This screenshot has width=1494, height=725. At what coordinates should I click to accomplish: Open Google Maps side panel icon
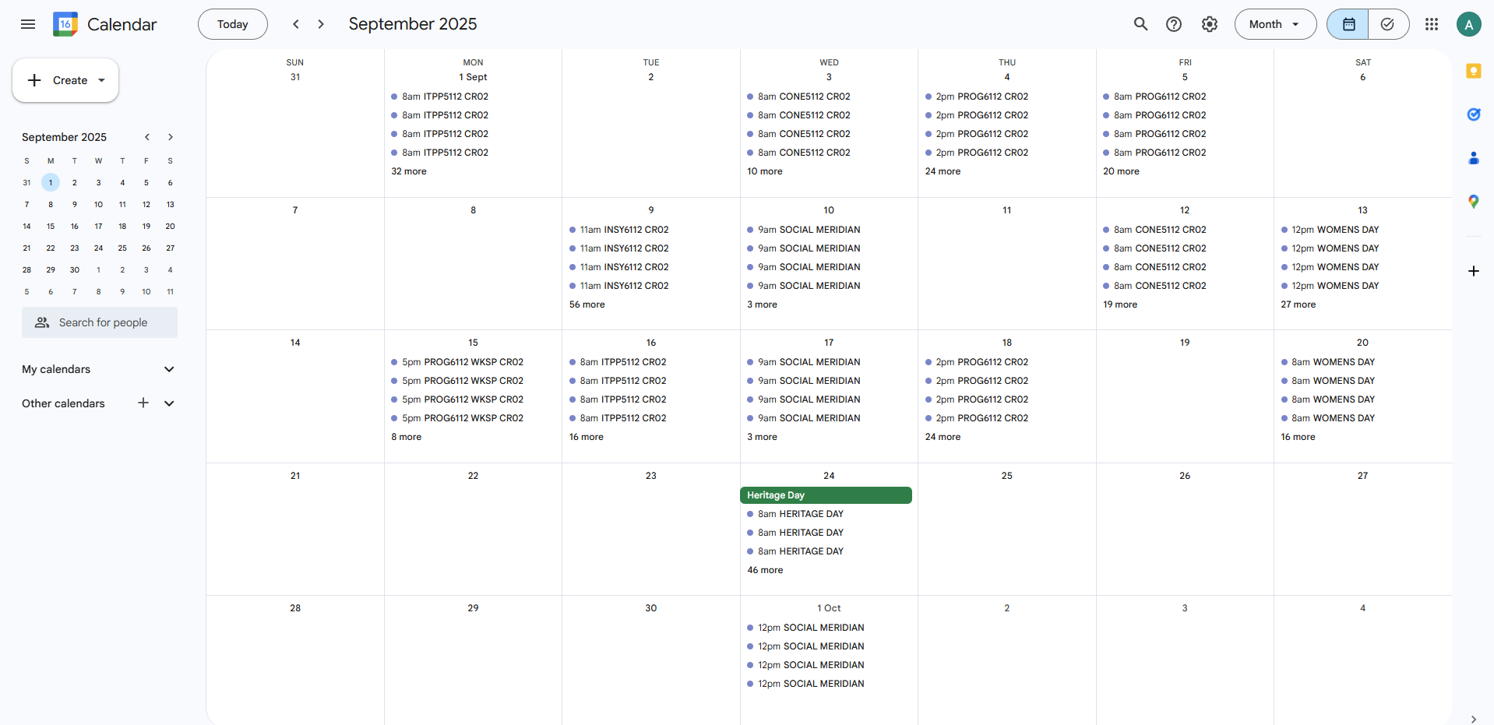pyautogui.click(x=1474, y=201)
